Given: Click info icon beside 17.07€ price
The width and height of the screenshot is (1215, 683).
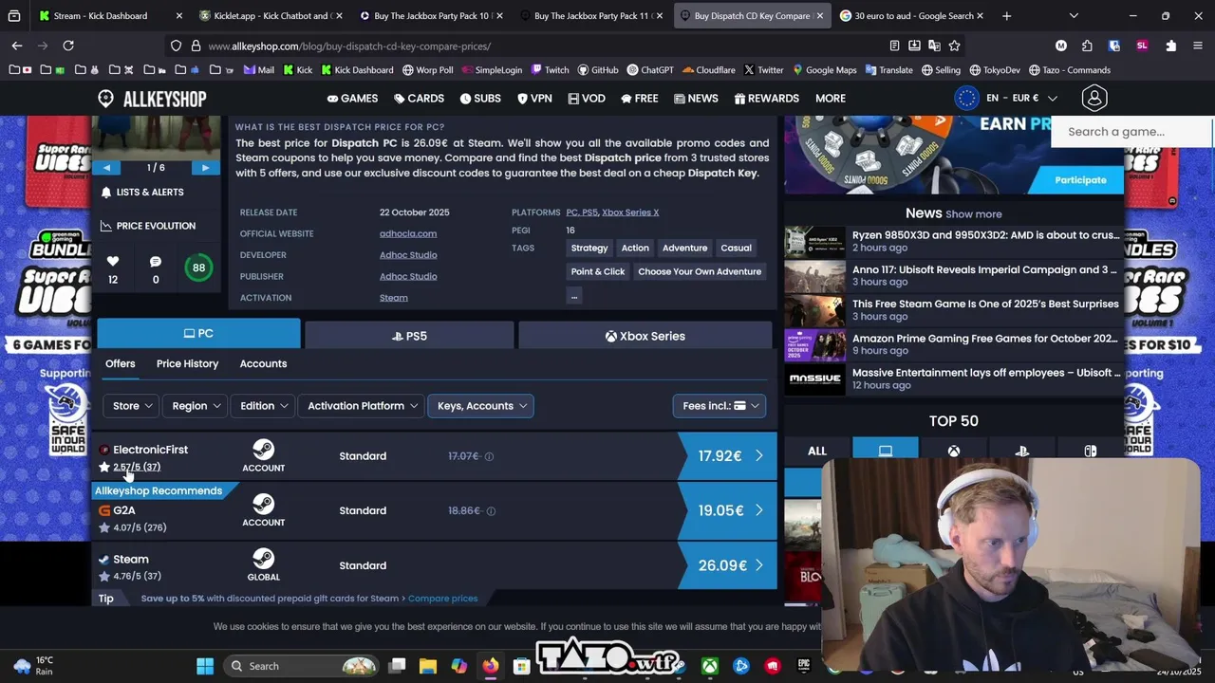Looking at the screenshot, I should click(x=489, y=456).
